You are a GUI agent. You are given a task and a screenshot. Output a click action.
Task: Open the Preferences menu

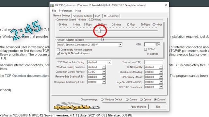(x=66, y=11)
